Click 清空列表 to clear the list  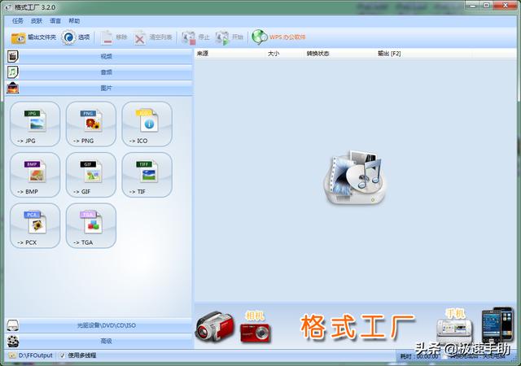pos(153,37)
